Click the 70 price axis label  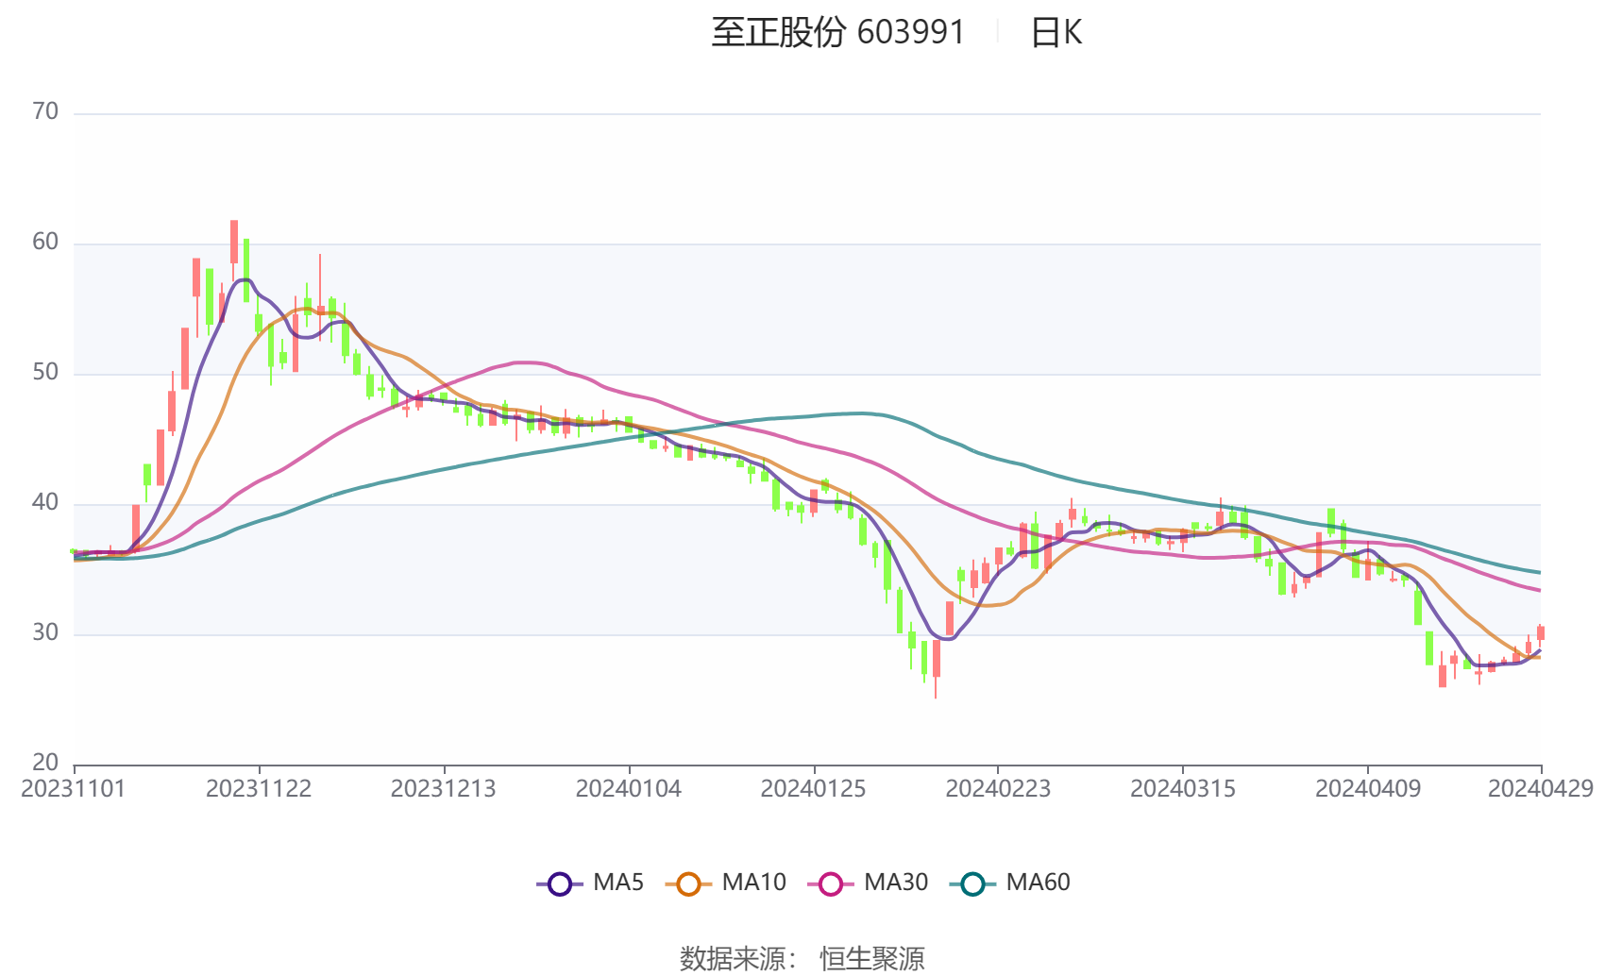point(45,112)
